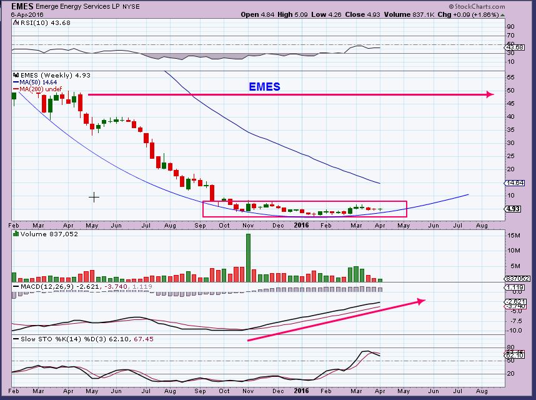Click the -3.740 signal value in MACD legend
The height and width of the screenshot is (400, 536).
pyautogui.click(x=116, y=286)
